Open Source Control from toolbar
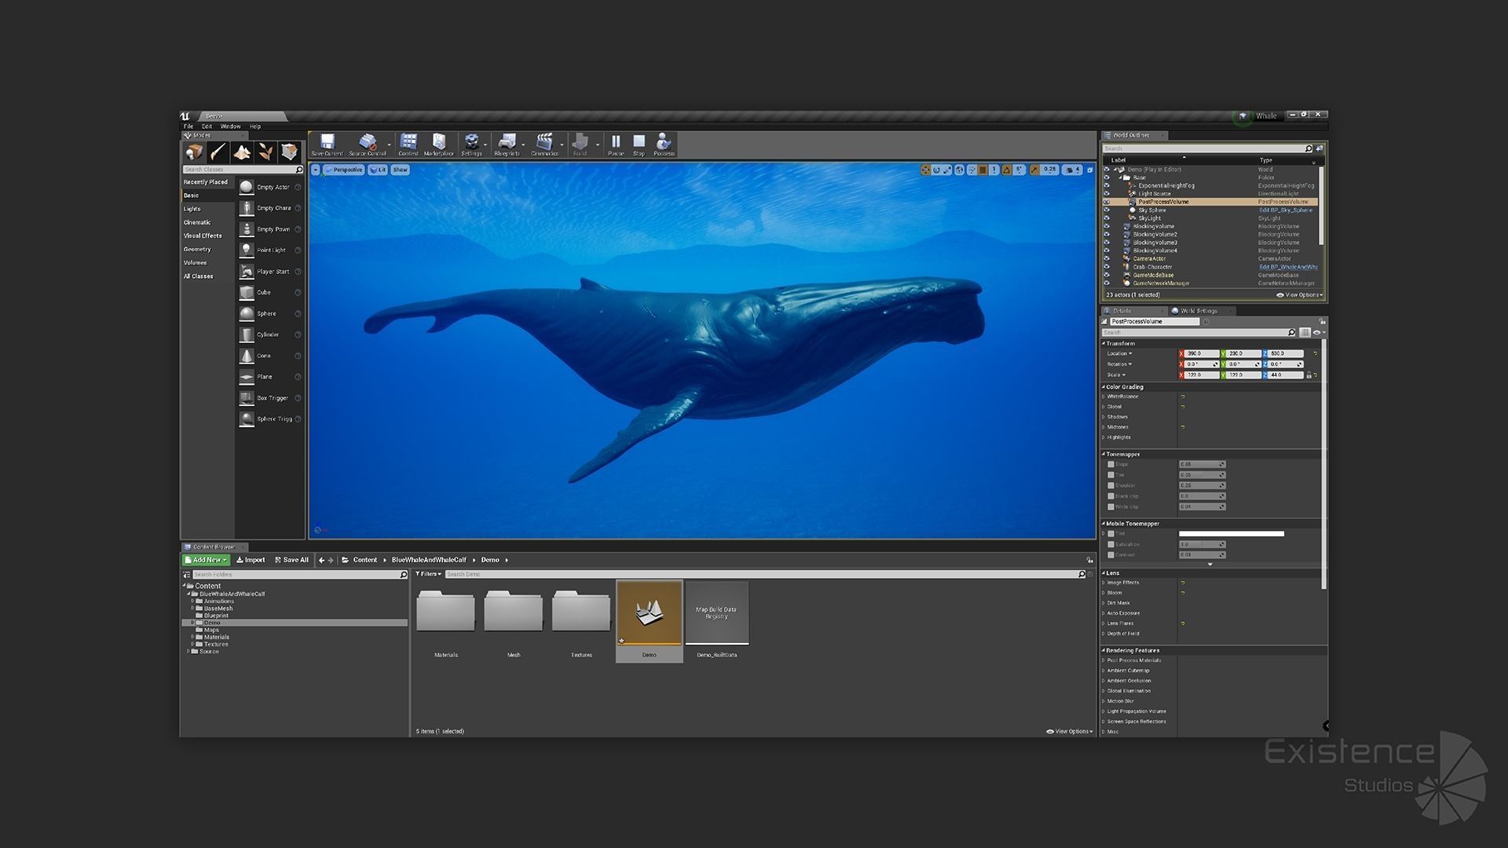The width and height of the screenshot is (1508, 848). coord(367,144)
